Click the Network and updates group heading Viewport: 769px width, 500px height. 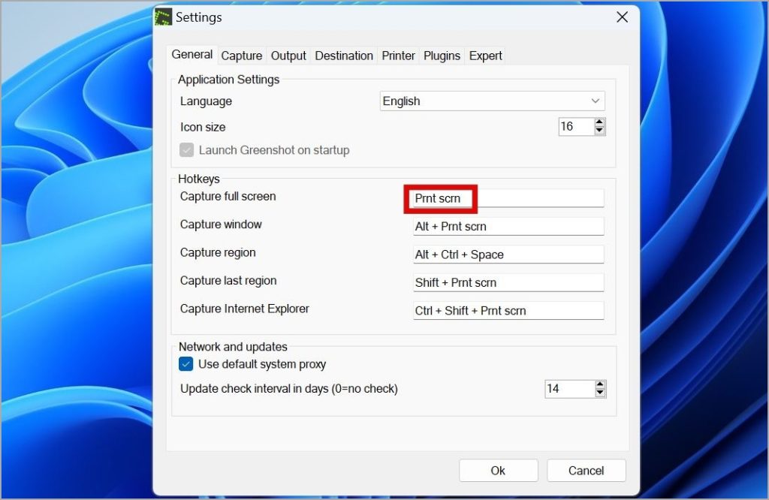point(233,347)
